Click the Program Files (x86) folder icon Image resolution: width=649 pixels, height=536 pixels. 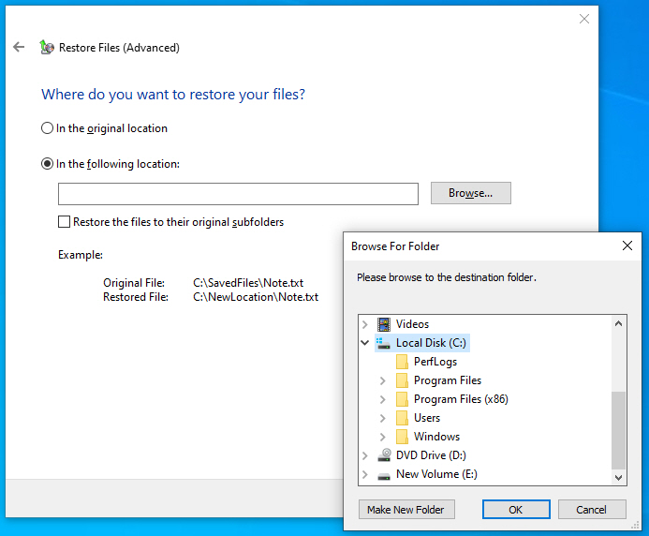coord(402,399)
